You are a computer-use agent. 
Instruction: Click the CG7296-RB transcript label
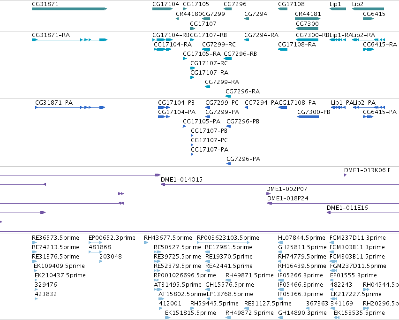point(240,53)
